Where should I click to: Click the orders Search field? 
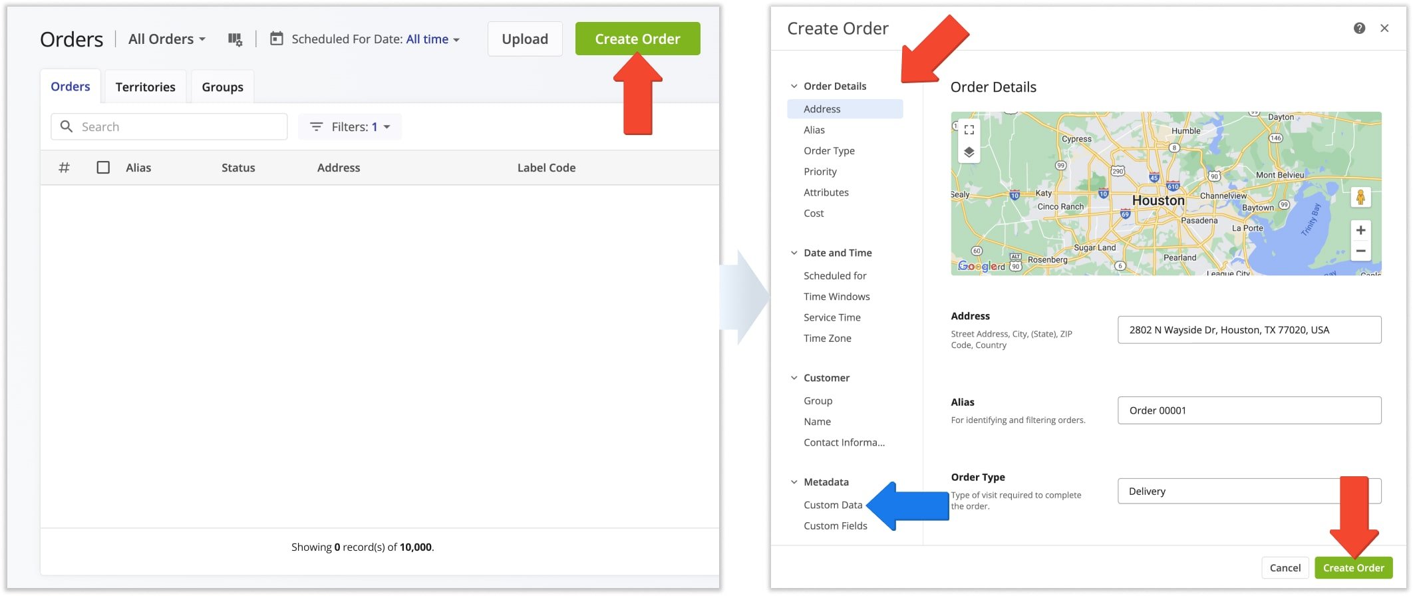[x=169, y=126]
